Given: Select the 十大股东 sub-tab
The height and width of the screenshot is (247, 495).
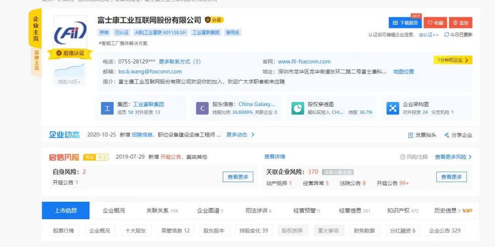Looking at the screenshot, I should coord(136,231).
